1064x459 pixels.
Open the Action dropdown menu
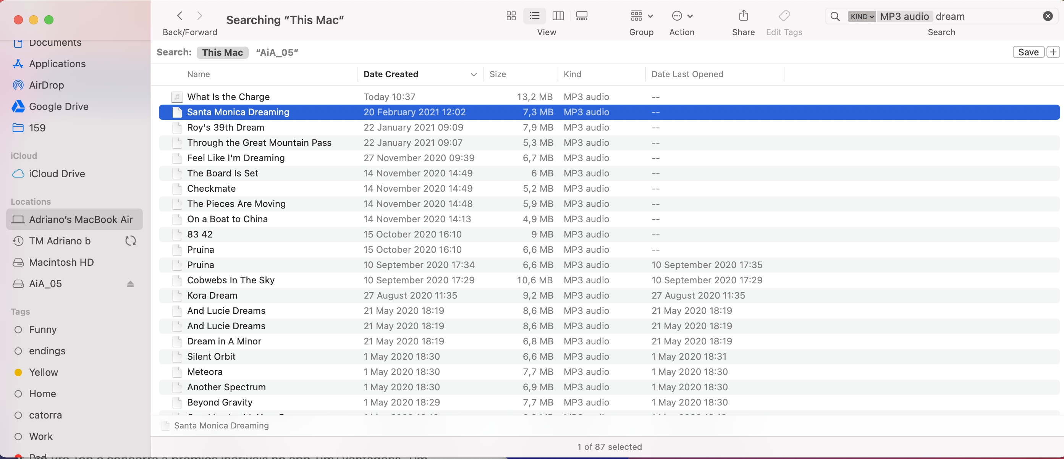tap(682, 16)
